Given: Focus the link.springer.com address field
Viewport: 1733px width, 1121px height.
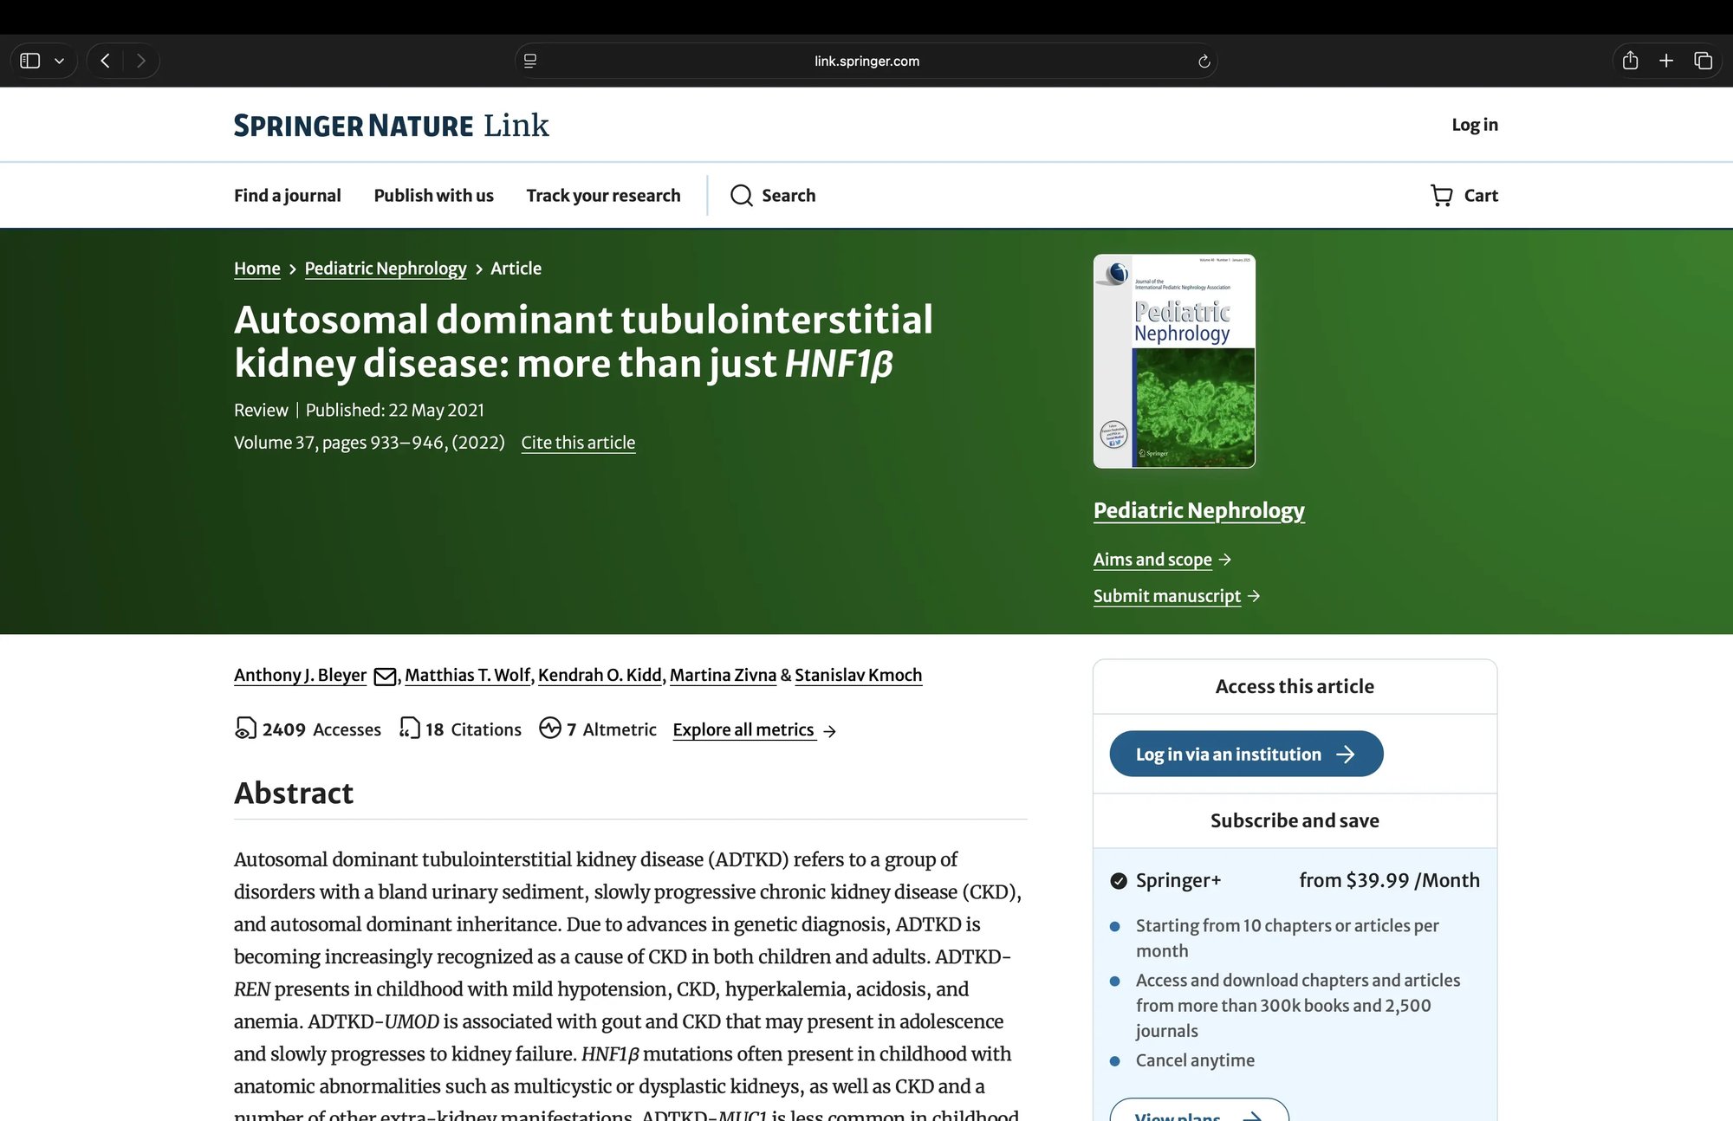Looking at the screenshot, I should tap(866, 61).
